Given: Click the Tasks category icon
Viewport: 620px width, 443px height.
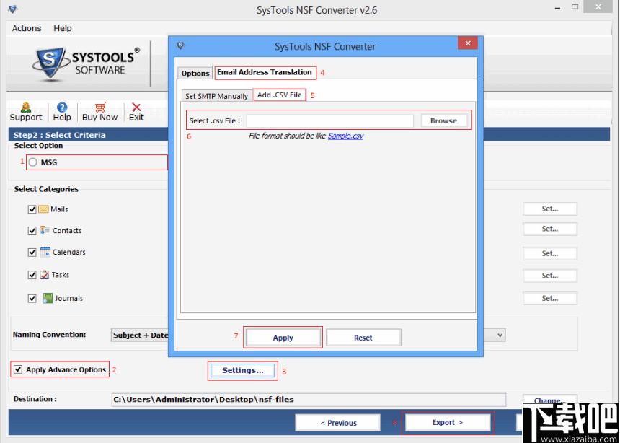Looking at the screenshot, I should [x=44, y=274].
